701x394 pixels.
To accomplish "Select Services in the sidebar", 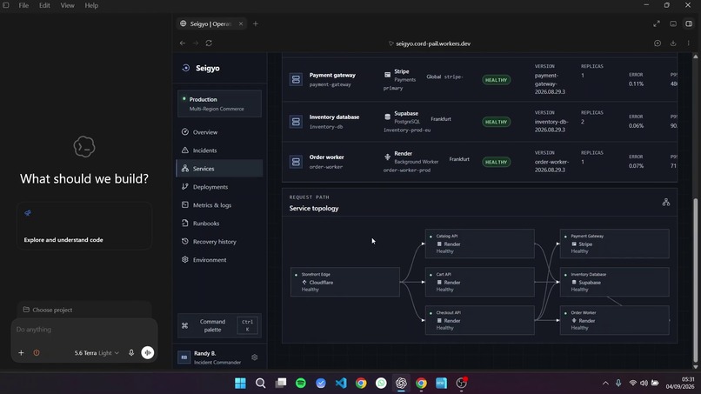I will [219, 169].
